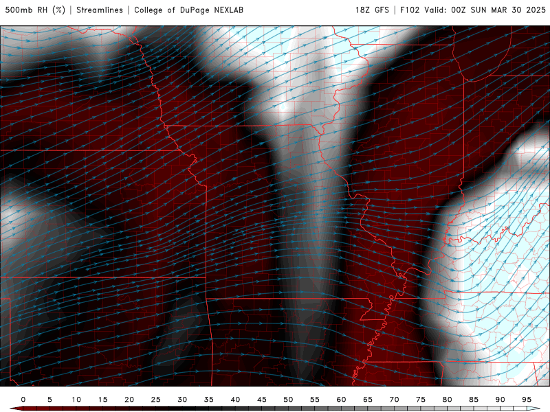
Task: Click the 10 label on the RH scale
Action: 76,400
